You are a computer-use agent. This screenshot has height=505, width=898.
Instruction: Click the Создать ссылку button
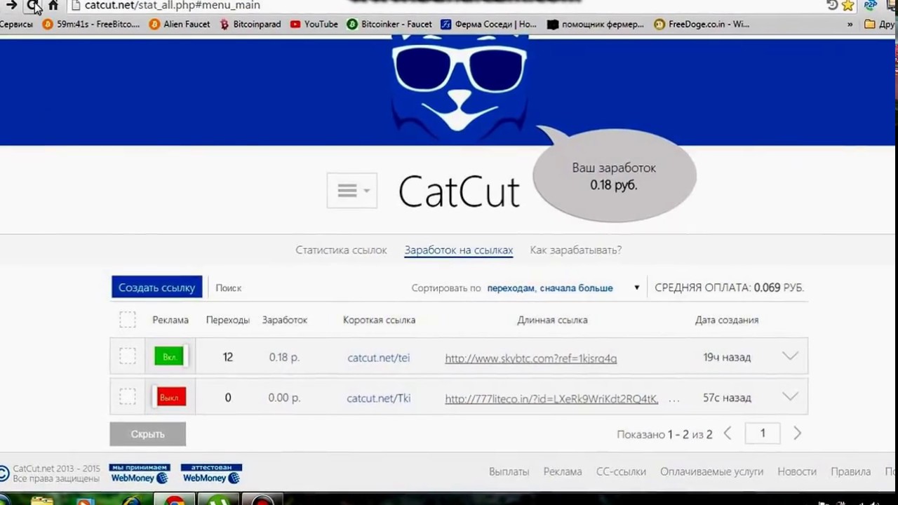156,288
